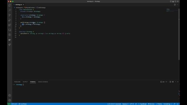Click the editor vertical scrollbar
Viewport: 187px width, 105px height.
179,34
